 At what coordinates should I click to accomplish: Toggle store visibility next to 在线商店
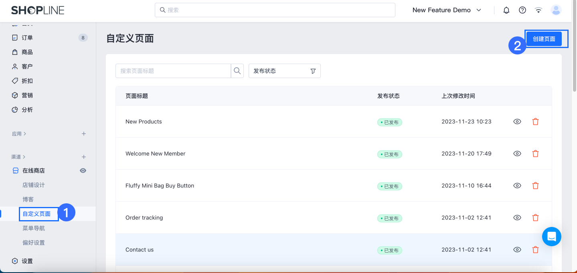tap(83, 170)
